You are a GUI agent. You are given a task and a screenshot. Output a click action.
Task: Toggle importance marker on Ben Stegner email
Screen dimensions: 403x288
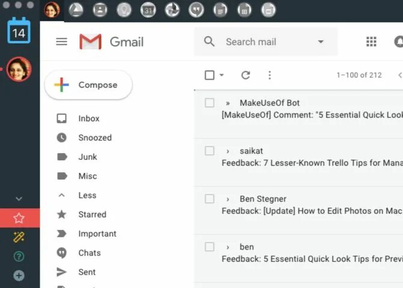(x=227, y=199)
